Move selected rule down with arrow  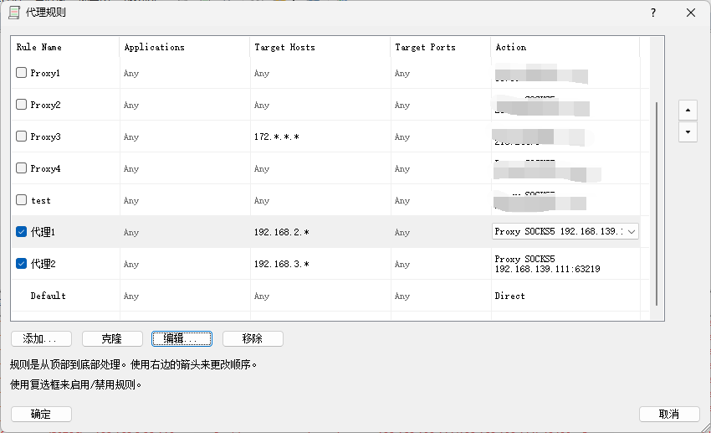click(688, 132)
